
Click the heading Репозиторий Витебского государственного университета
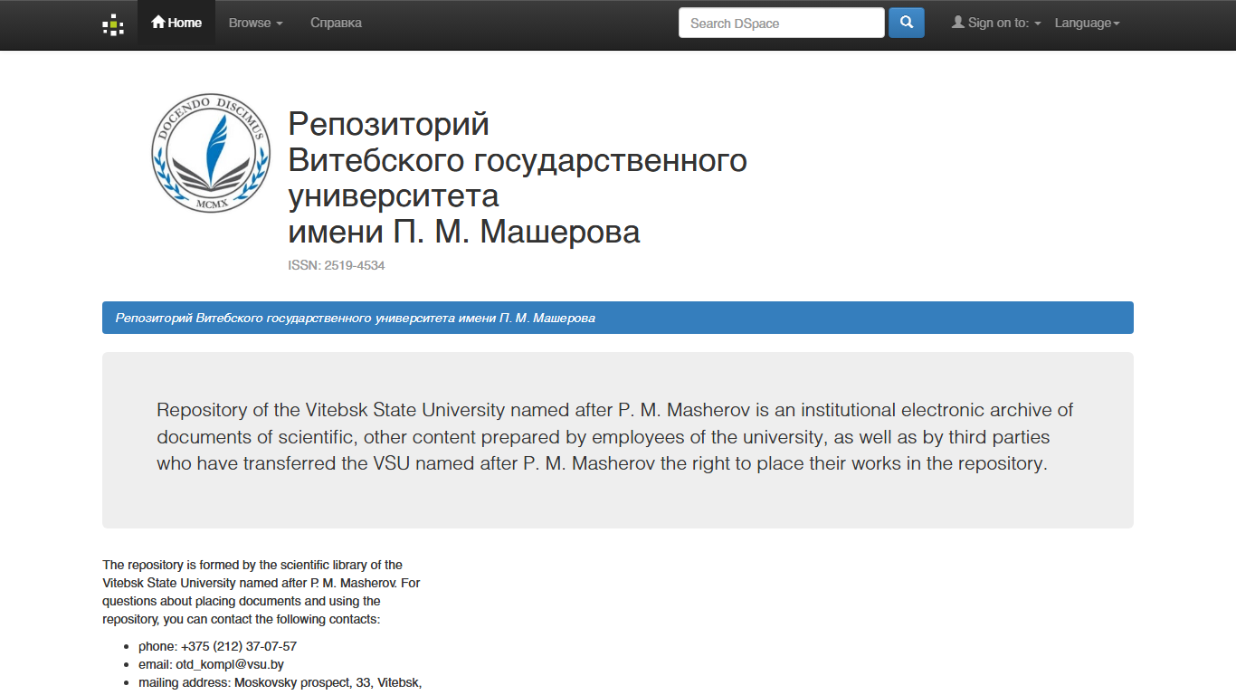(518, 177)
